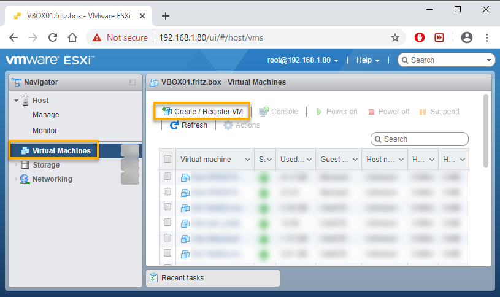Collapse the Host tree node
Screen dimensions: 500x297
pos(16,101)
